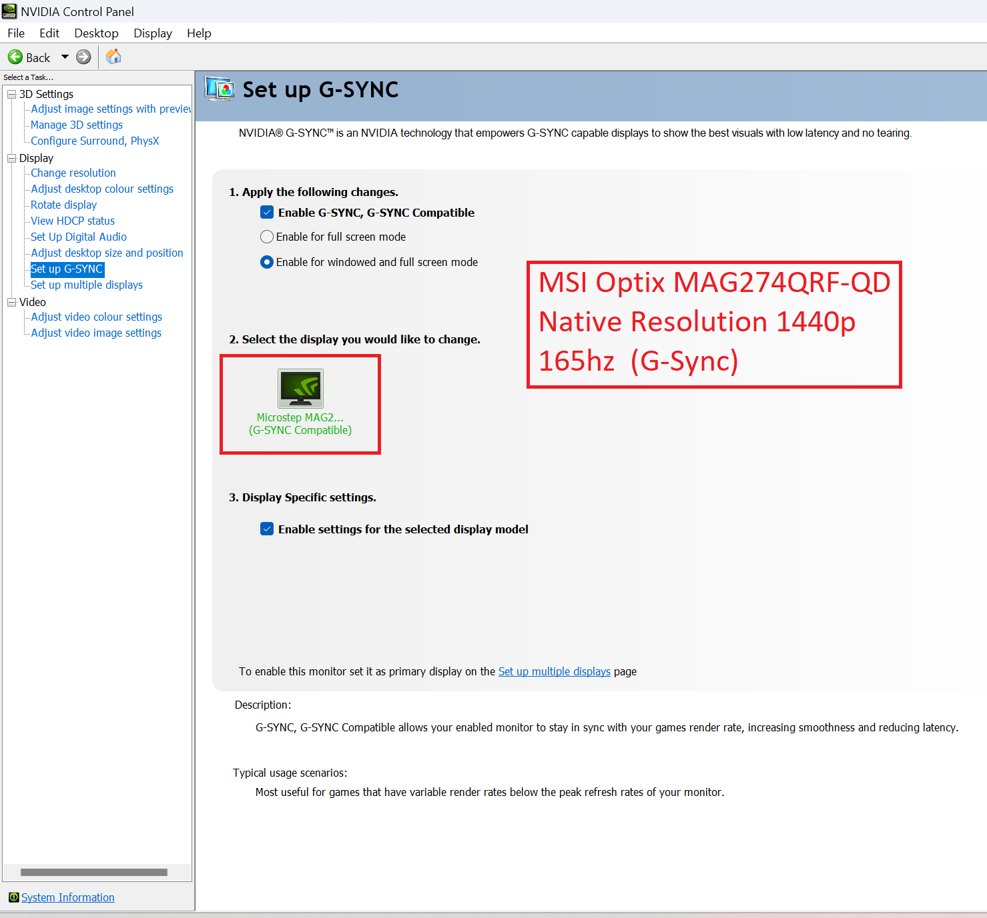Open Change resolution page
The height and width of the screenshot is (918, 987).
73,173
